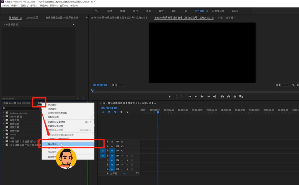Expand the Lumetri 预设 folder
Screen dimensions: 299x185
3,117
